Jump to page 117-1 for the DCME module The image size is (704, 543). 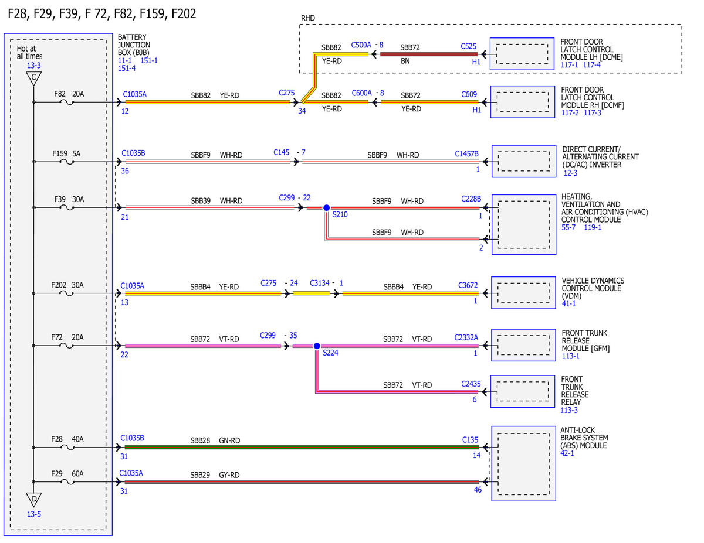(x=570, y=65)
